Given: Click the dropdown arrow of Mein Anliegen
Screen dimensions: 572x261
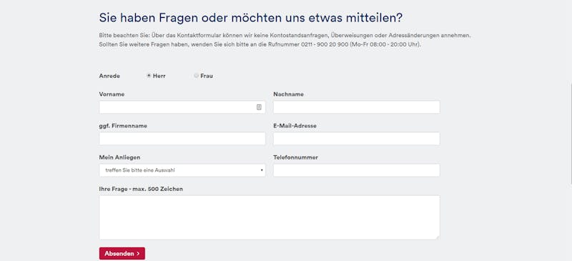Looking at the screenshot, I should pyautogui.click(x=262, y=170).
